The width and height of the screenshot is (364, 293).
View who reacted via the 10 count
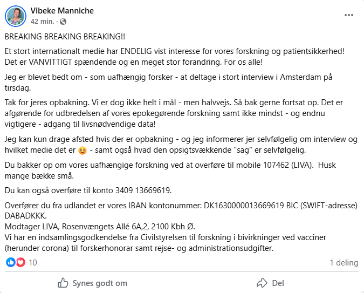(x=33, y=263)
